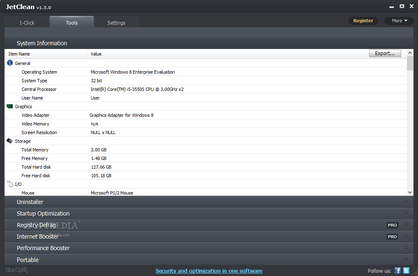
Task: Select the Total Hard disk row
Action: pyautogui.click(x=205, y=167)
